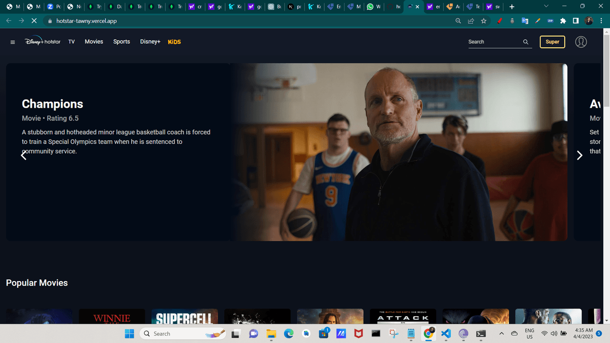Show hidden system tray icons chevron
610x343 pixels.
click(501, 333)
